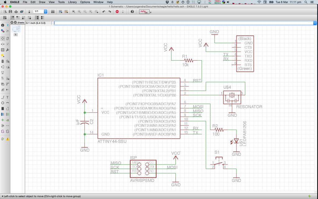Select the Circle drawing tool
Image resolution: width=318 pixels, height=199 pixels.
(x=2, y=103)
